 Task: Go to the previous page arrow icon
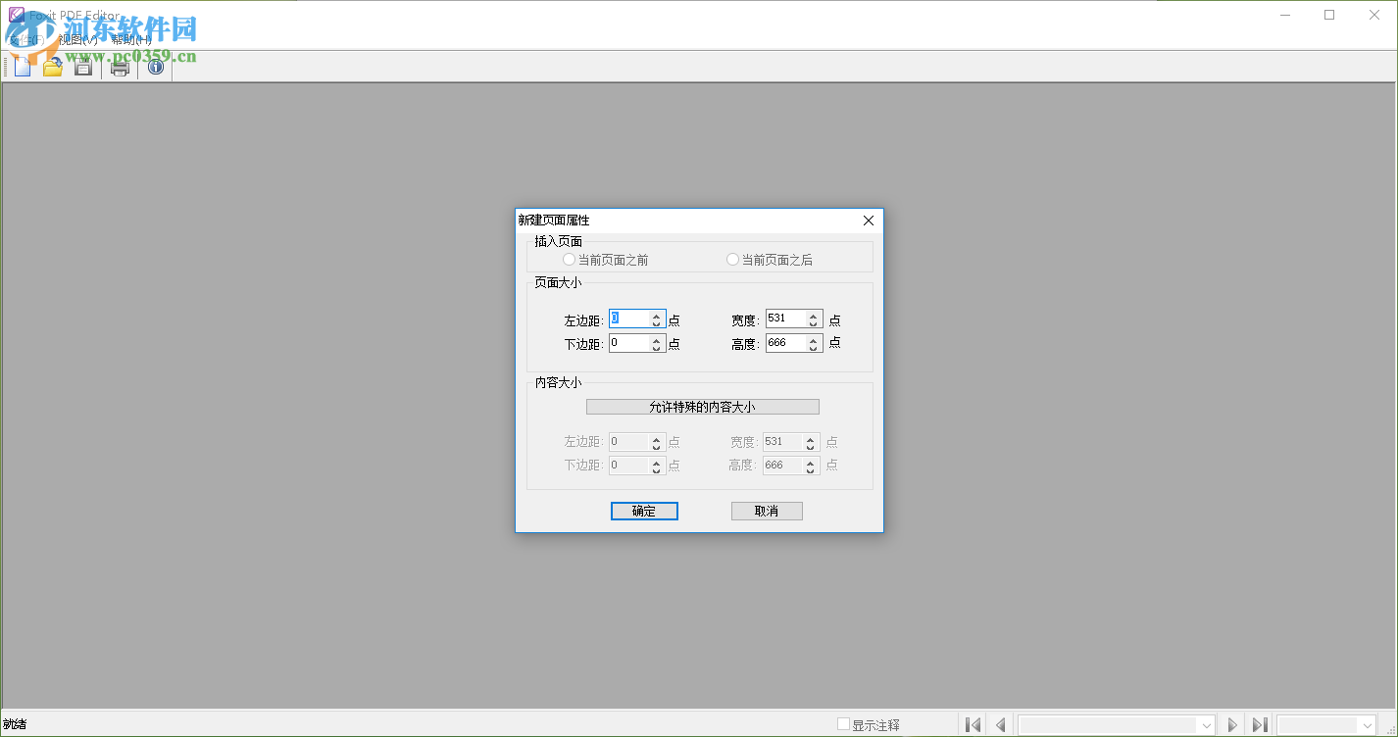pyautogui.click(x=1001, y=723)
